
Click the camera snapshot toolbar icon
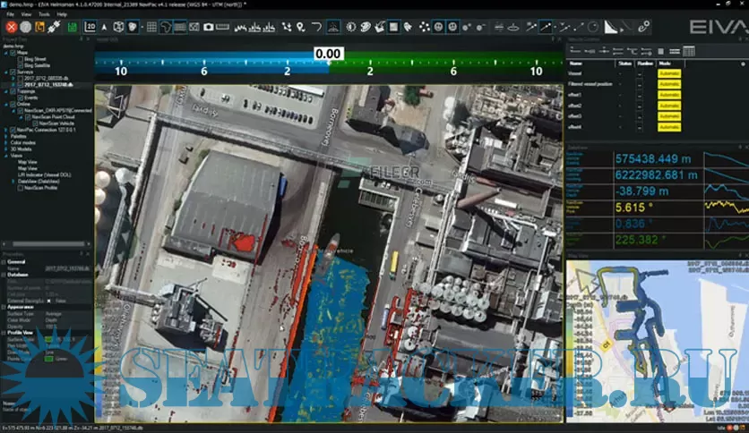tap(208, 27)
